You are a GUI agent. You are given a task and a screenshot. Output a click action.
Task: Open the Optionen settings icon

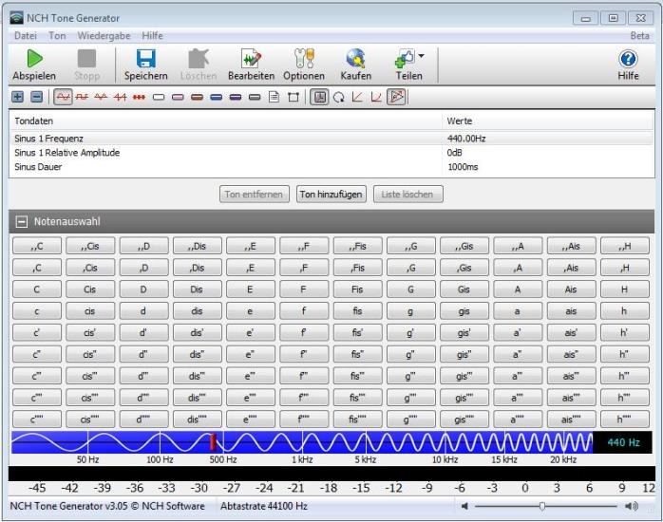[x=303, y=64]
